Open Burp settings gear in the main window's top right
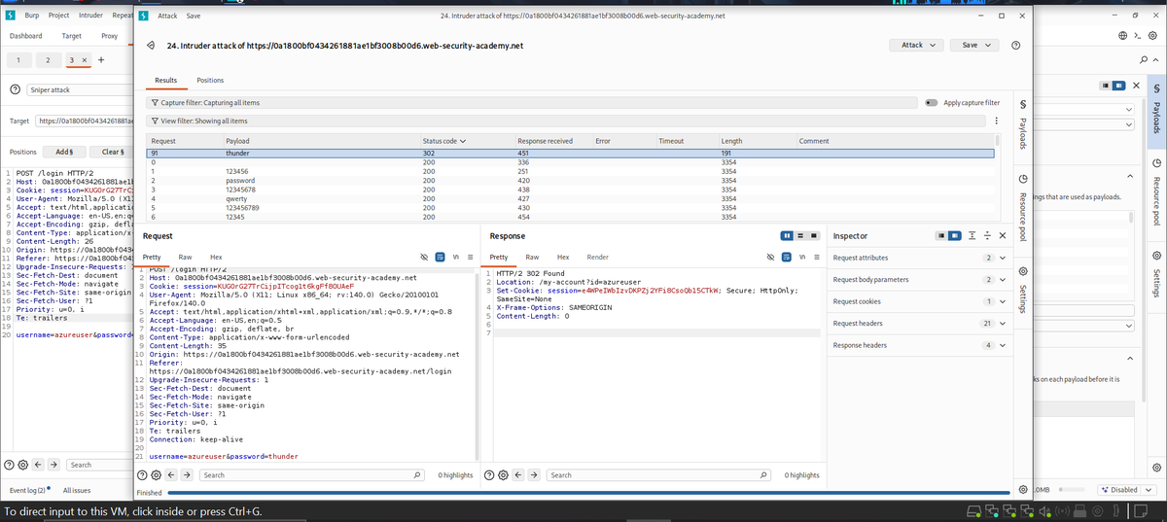 (x=1152, y=36)
